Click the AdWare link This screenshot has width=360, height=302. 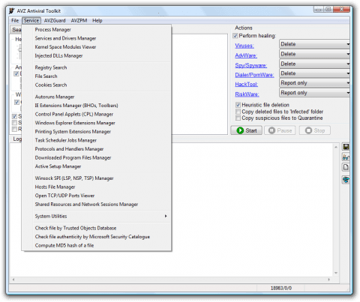coord(246,55)
